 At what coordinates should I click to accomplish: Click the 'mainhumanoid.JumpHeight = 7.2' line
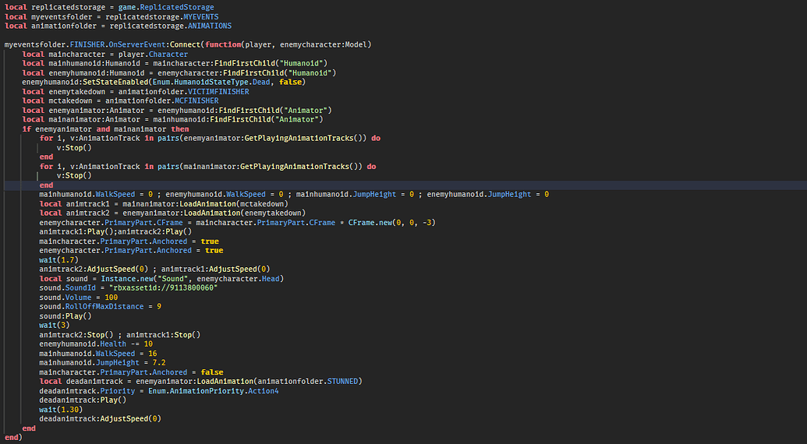pyautogui.click(x=102, y=363)
